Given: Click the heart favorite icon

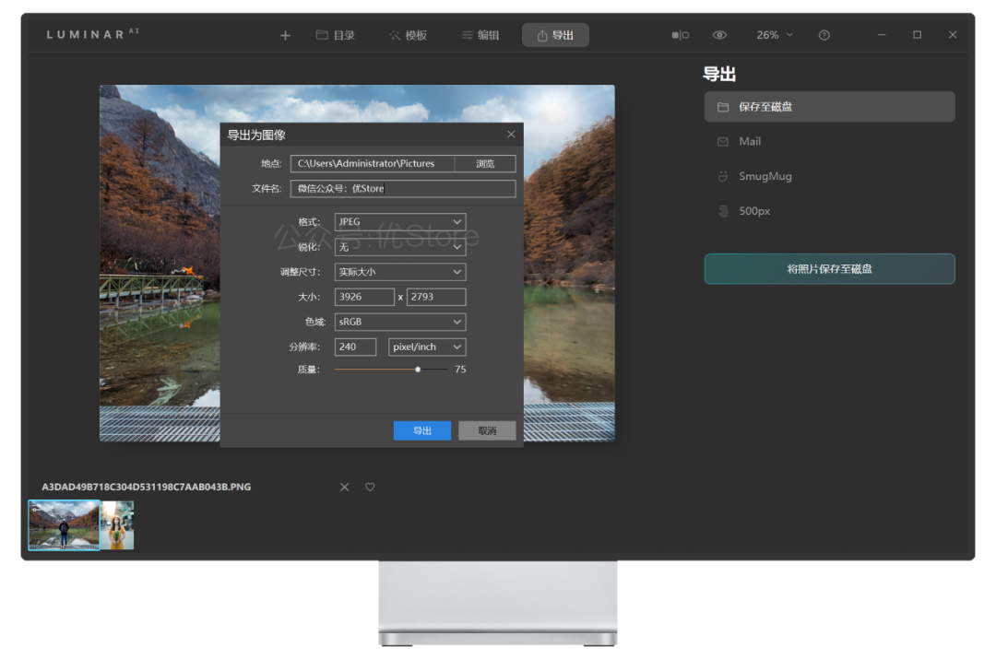Looking at the screenshot, I should [370, 487].
